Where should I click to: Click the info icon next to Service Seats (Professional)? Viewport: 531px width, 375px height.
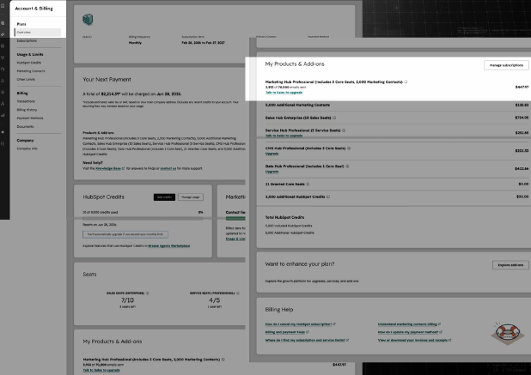tap(238, 293)
